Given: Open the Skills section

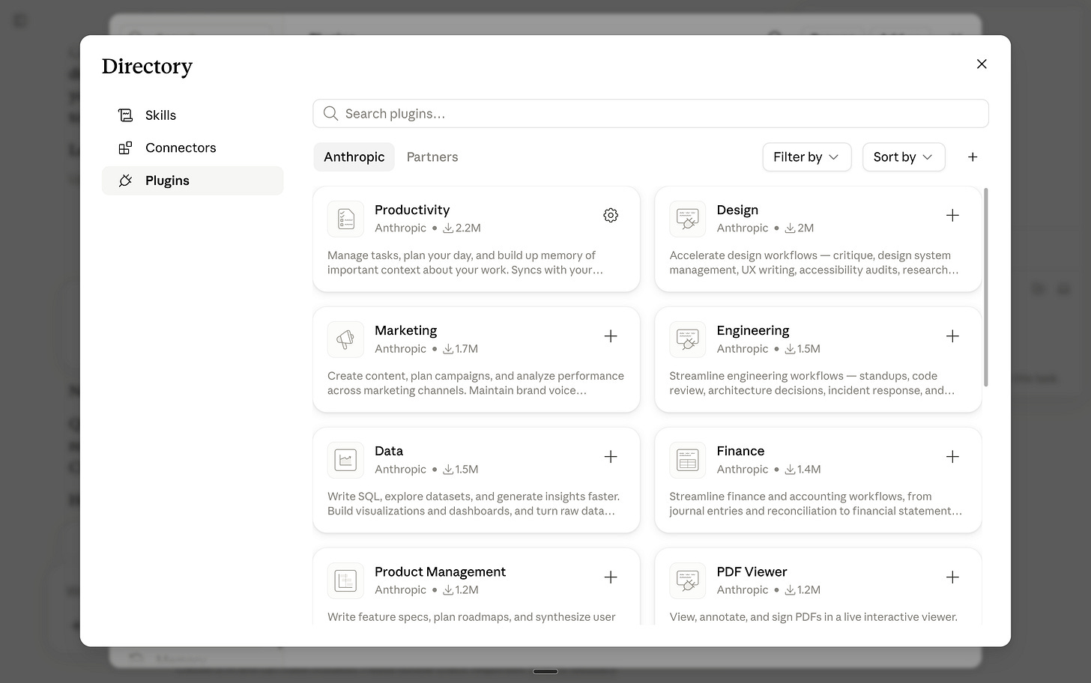Looking at the screenshot, I should [x=193, y=115].
